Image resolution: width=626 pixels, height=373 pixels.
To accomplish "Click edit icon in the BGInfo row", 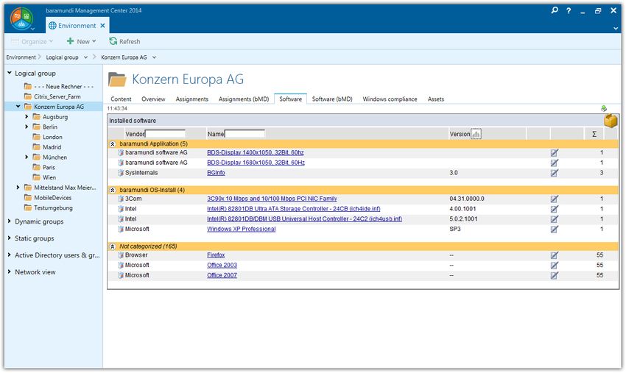I will click(x=554, y=173).
